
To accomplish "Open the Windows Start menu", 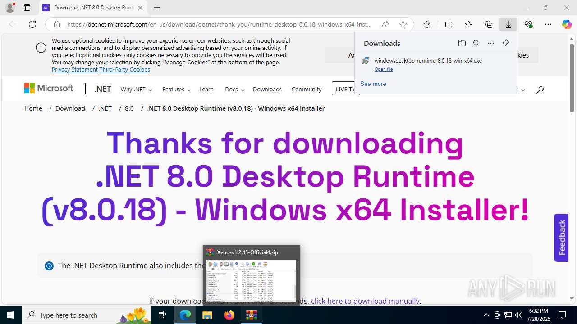I will click(x=11, y=315).
